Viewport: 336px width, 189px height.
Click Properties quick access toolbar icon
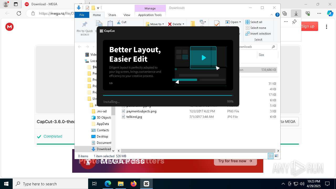coord(87,8)
